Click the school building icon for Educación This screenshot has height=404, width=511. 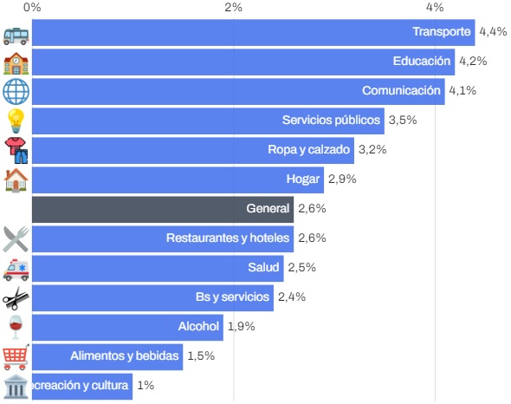click(16, 63)
